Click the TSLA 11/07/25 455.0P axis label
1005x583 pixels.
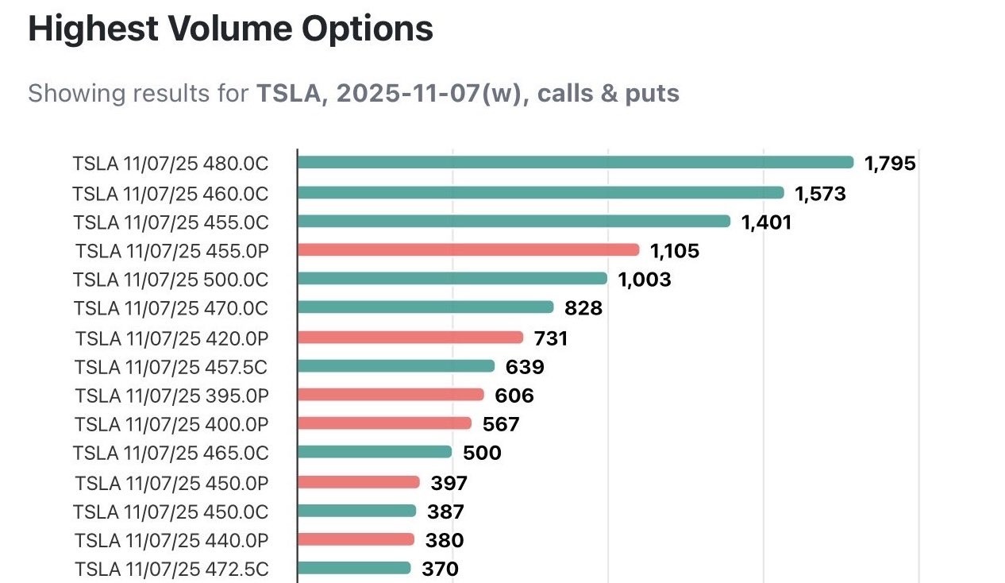coord(172,250)
